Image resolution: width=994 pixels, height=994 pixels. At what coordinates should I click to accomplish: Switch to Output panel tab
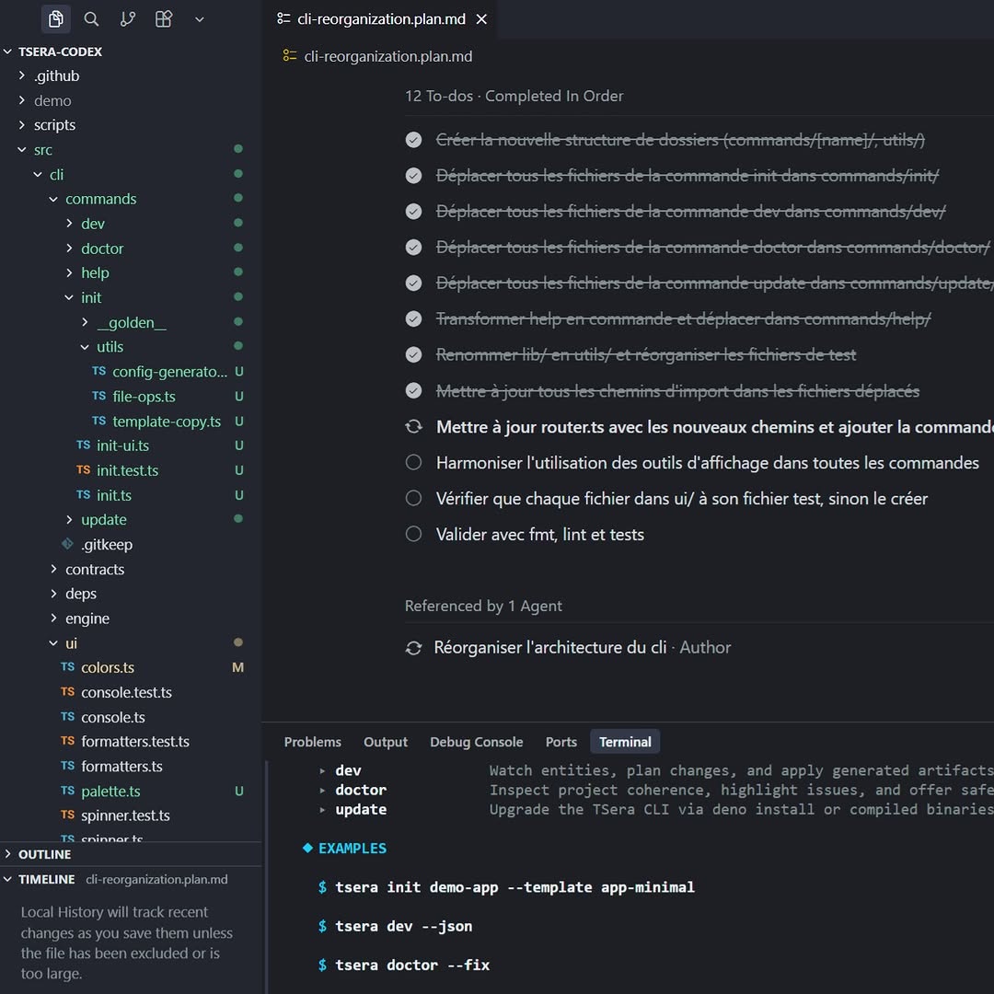pyautogui.click(x=386, y=742)
